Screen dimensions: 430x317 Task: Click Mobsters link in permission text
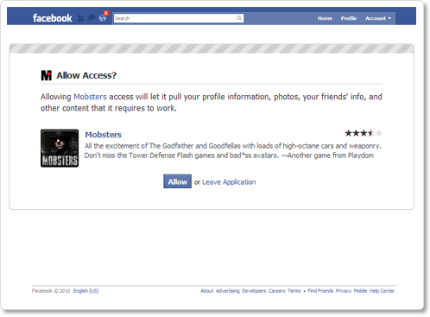pos(90,97)
